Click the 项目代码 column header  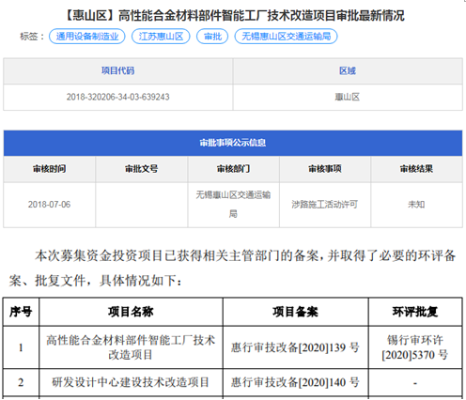click(118, 70)
